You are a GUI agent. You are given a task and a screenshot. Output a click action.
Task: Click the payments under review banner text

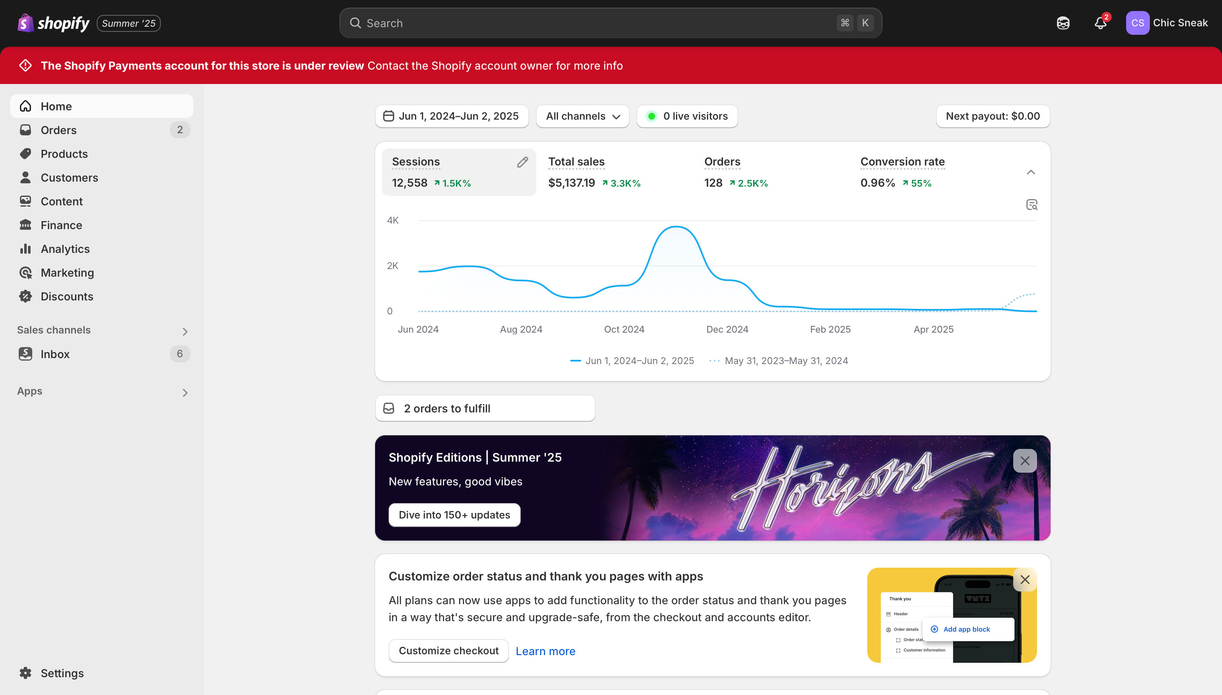point(332,65)
